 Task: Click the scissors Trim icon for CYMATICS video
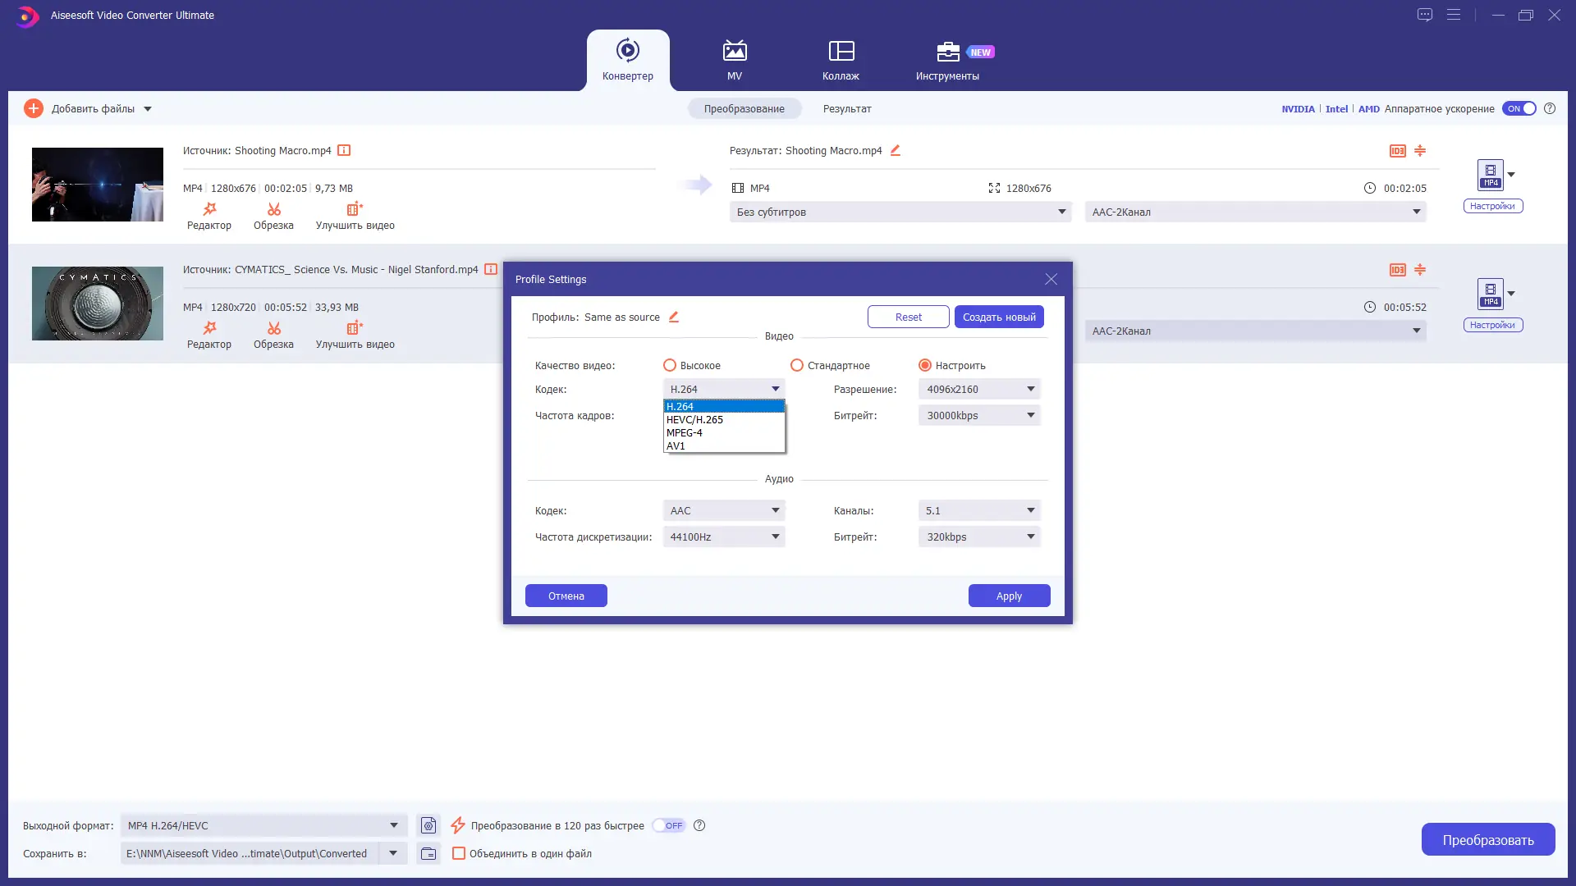[273, 329]
